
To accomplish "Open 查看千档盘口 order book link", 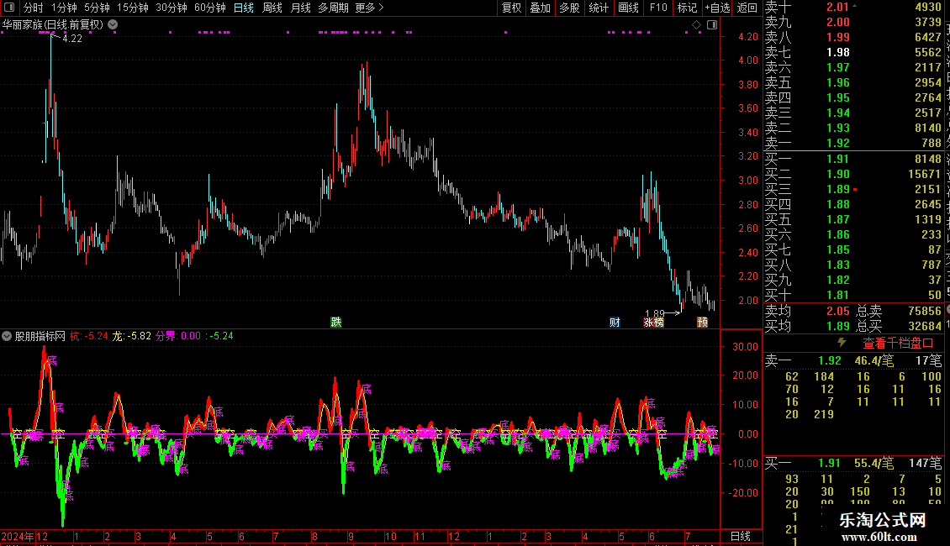I will (x=898, y=344).
